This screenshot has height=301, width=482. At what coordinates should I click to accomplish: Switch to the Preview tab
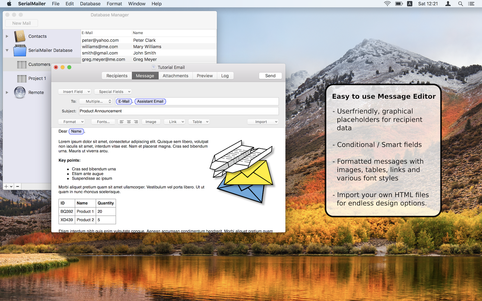[x=205, y=76]
